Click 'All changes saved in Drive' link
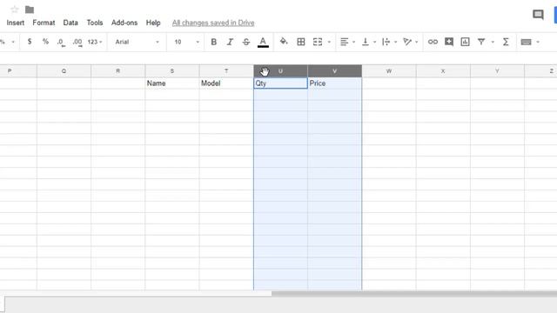Image resolution: width=557 pixels, height=313 pixels. [x=213, y=23]
